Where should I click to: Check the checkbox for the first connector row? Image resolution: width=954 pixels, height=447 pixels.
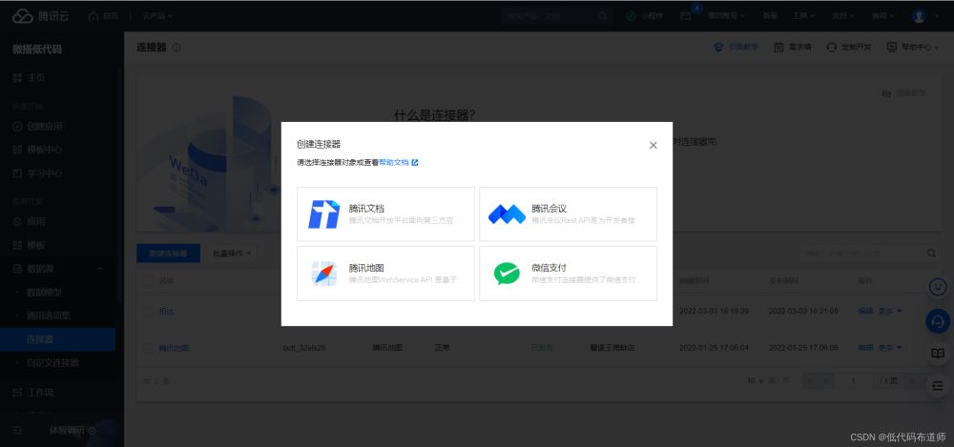149,311
